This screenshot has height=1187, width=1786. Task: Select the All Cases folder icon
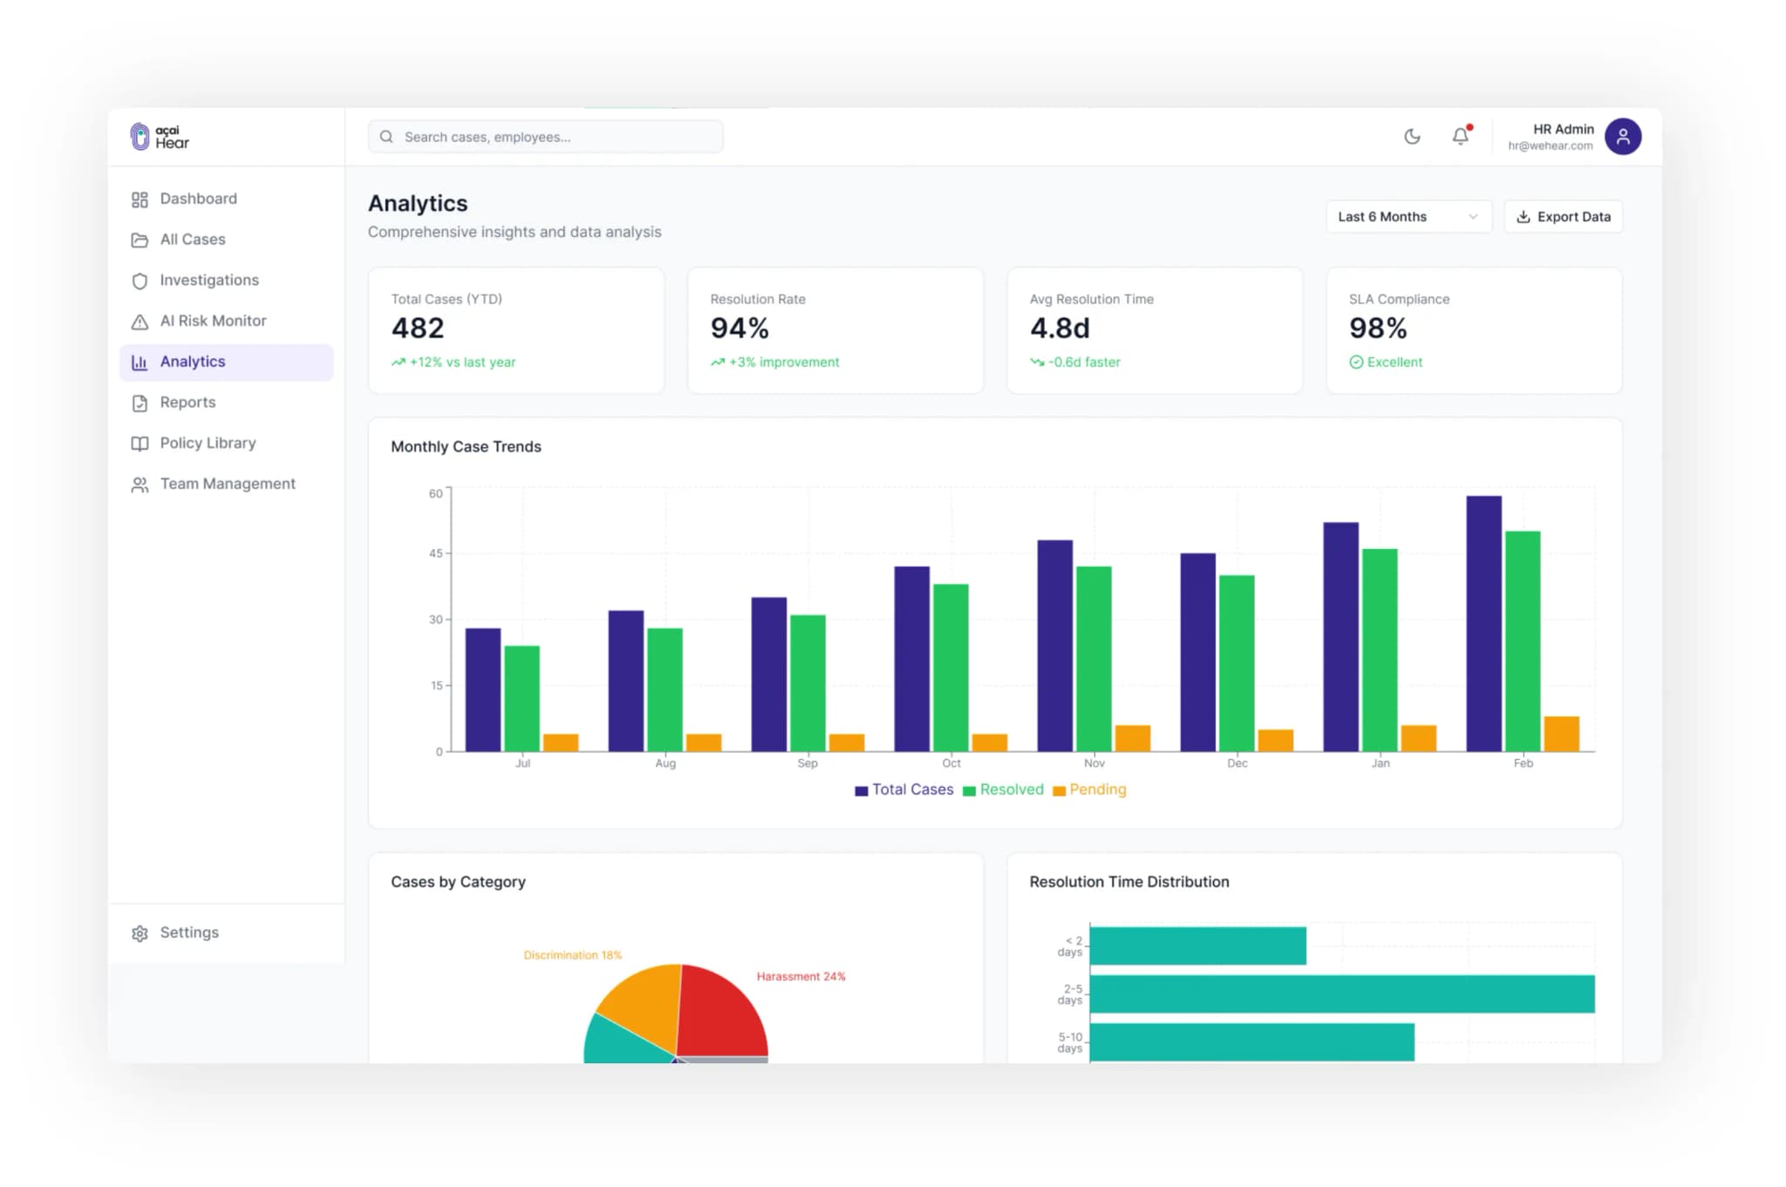(x=140, y=239)
